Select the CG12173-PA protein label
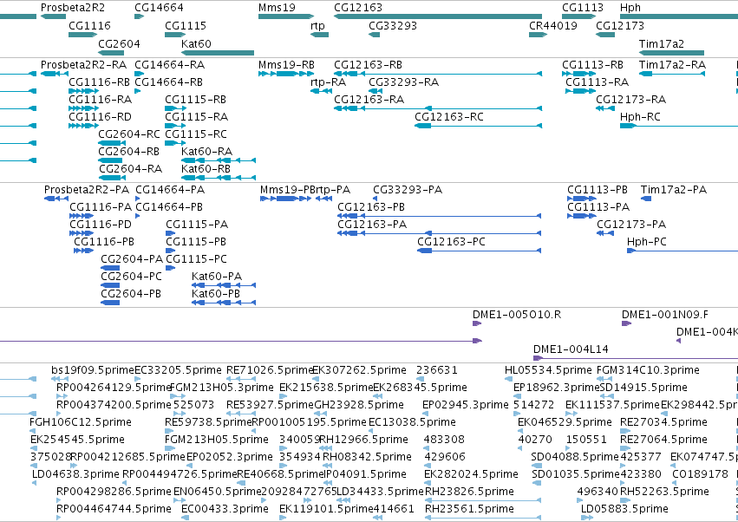 tap(631, 224)
